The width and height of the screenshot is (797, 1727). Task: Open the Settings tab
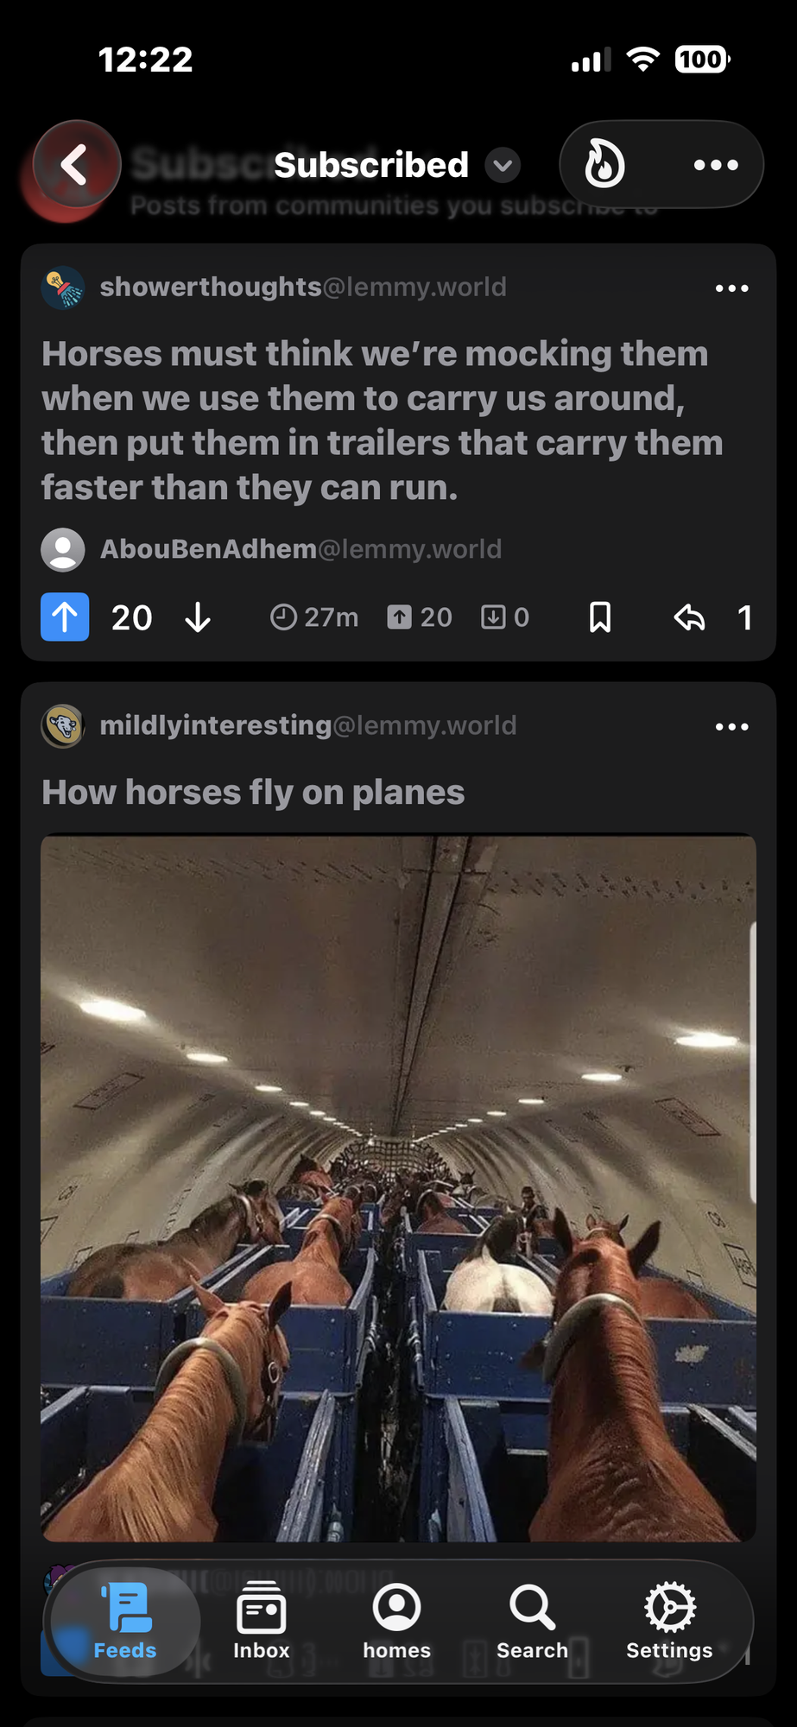tap(669, 1620)
